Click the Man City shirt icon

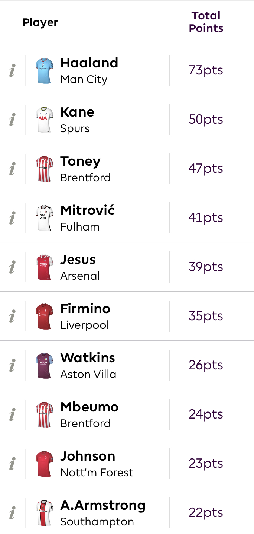(44, 70)
